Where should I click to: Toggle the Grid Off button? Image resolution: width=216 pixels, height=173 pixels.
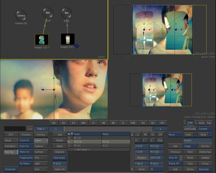pyautogui.click(x=174, y=158)
